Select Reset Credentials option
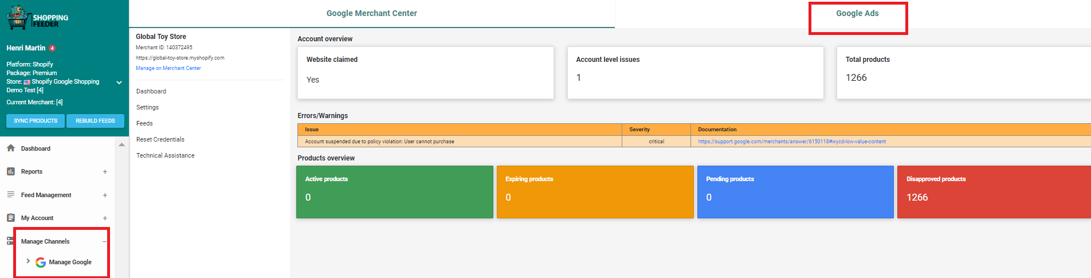Screen dimensions: 1091x278 pos(160,139)
